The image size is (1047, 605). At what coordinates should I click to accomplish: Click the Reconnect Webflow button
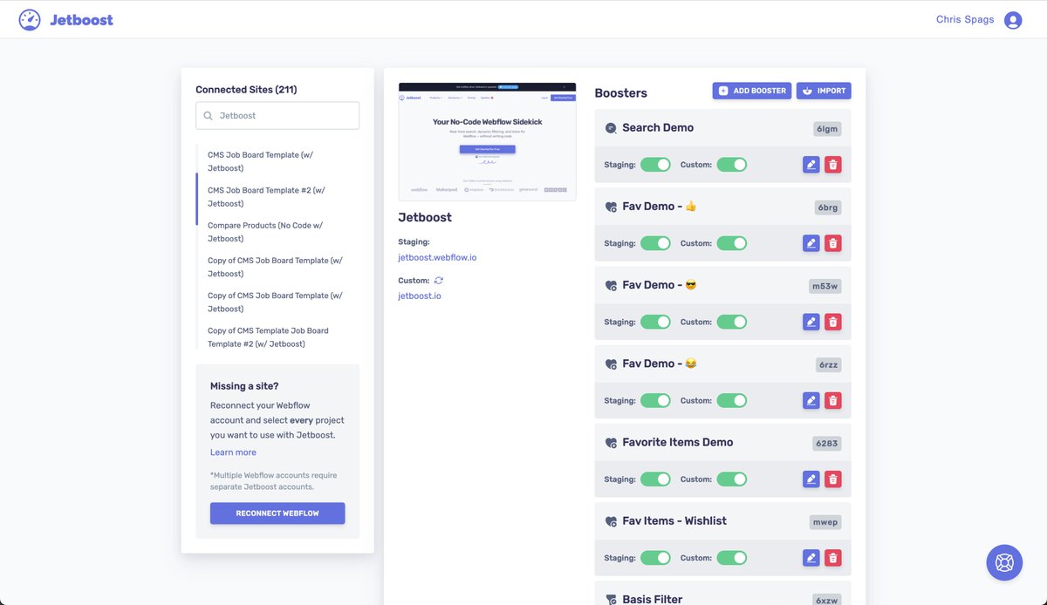click(x=277, y=513)
